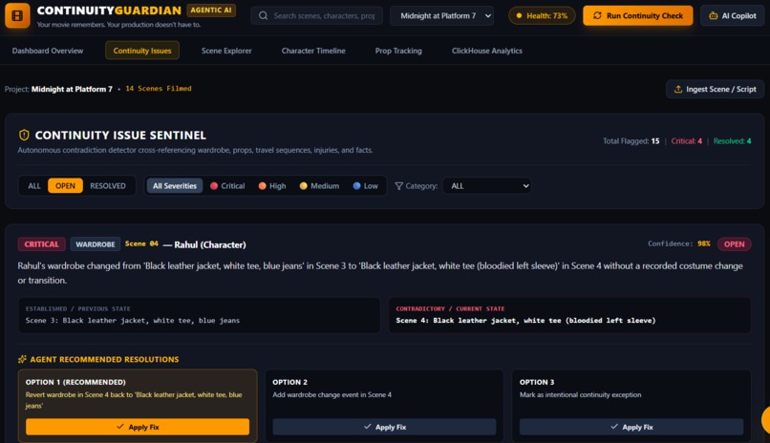Click the sparkle icon by Agent Recommended Resolutions
The width and height of the screenshot is (770, 443).
tap(22, 359)
